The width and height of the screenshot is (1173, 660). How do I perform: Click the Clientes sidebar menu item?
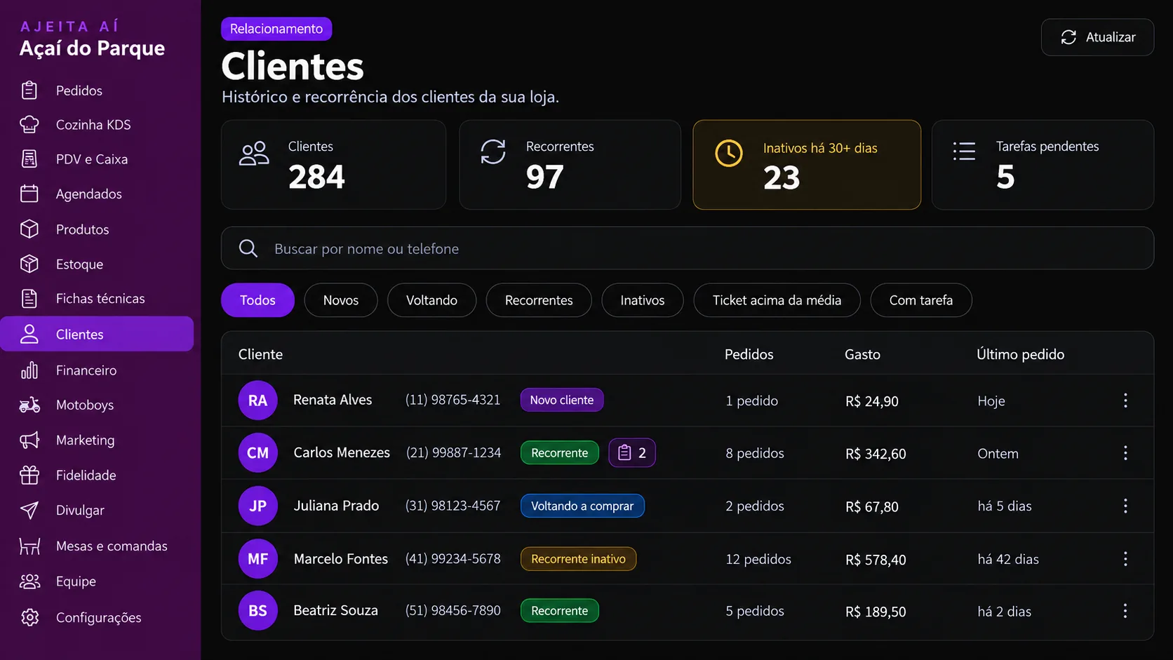tap(97, 334)
